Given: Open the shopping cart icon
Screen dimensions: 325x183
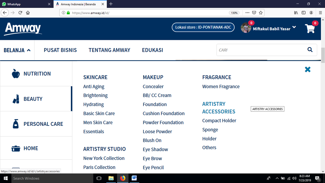Looking at the screenshot, I should pyautogui.click(x=310, y=29).
